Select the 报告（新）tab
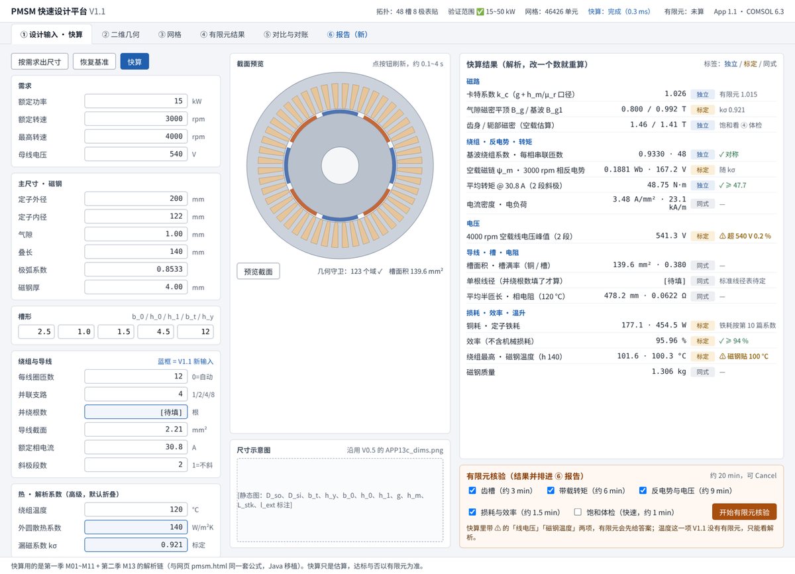This screenshot has width=795, height=574. [347, 34]
